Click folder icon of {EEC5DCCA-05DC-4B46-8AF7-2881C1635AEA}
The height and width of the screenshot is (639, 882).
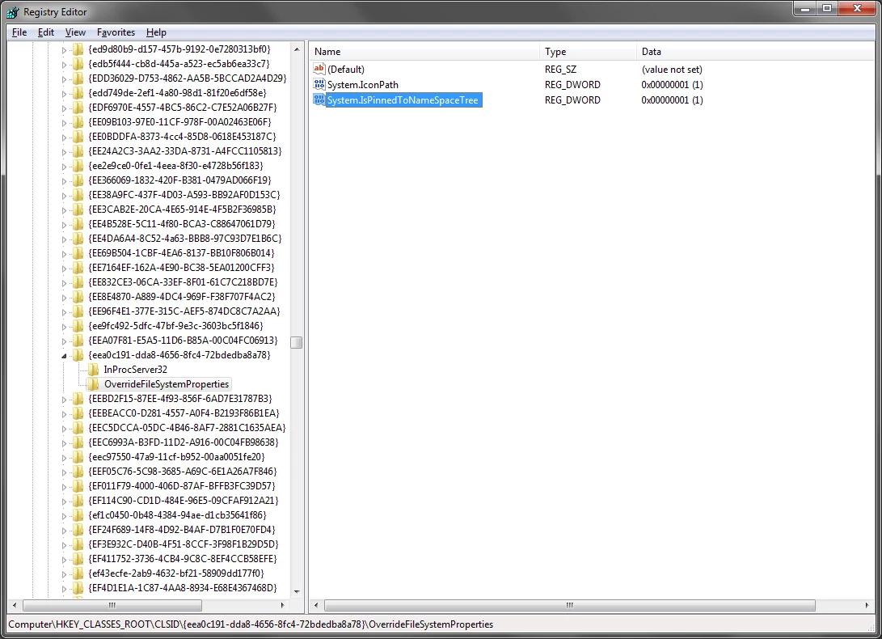pyautogui.click(x=78, y=427)
